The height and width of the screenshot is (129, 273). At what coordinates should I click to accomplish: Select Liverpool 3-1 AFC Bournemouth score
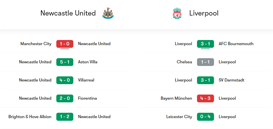(205, 44)
